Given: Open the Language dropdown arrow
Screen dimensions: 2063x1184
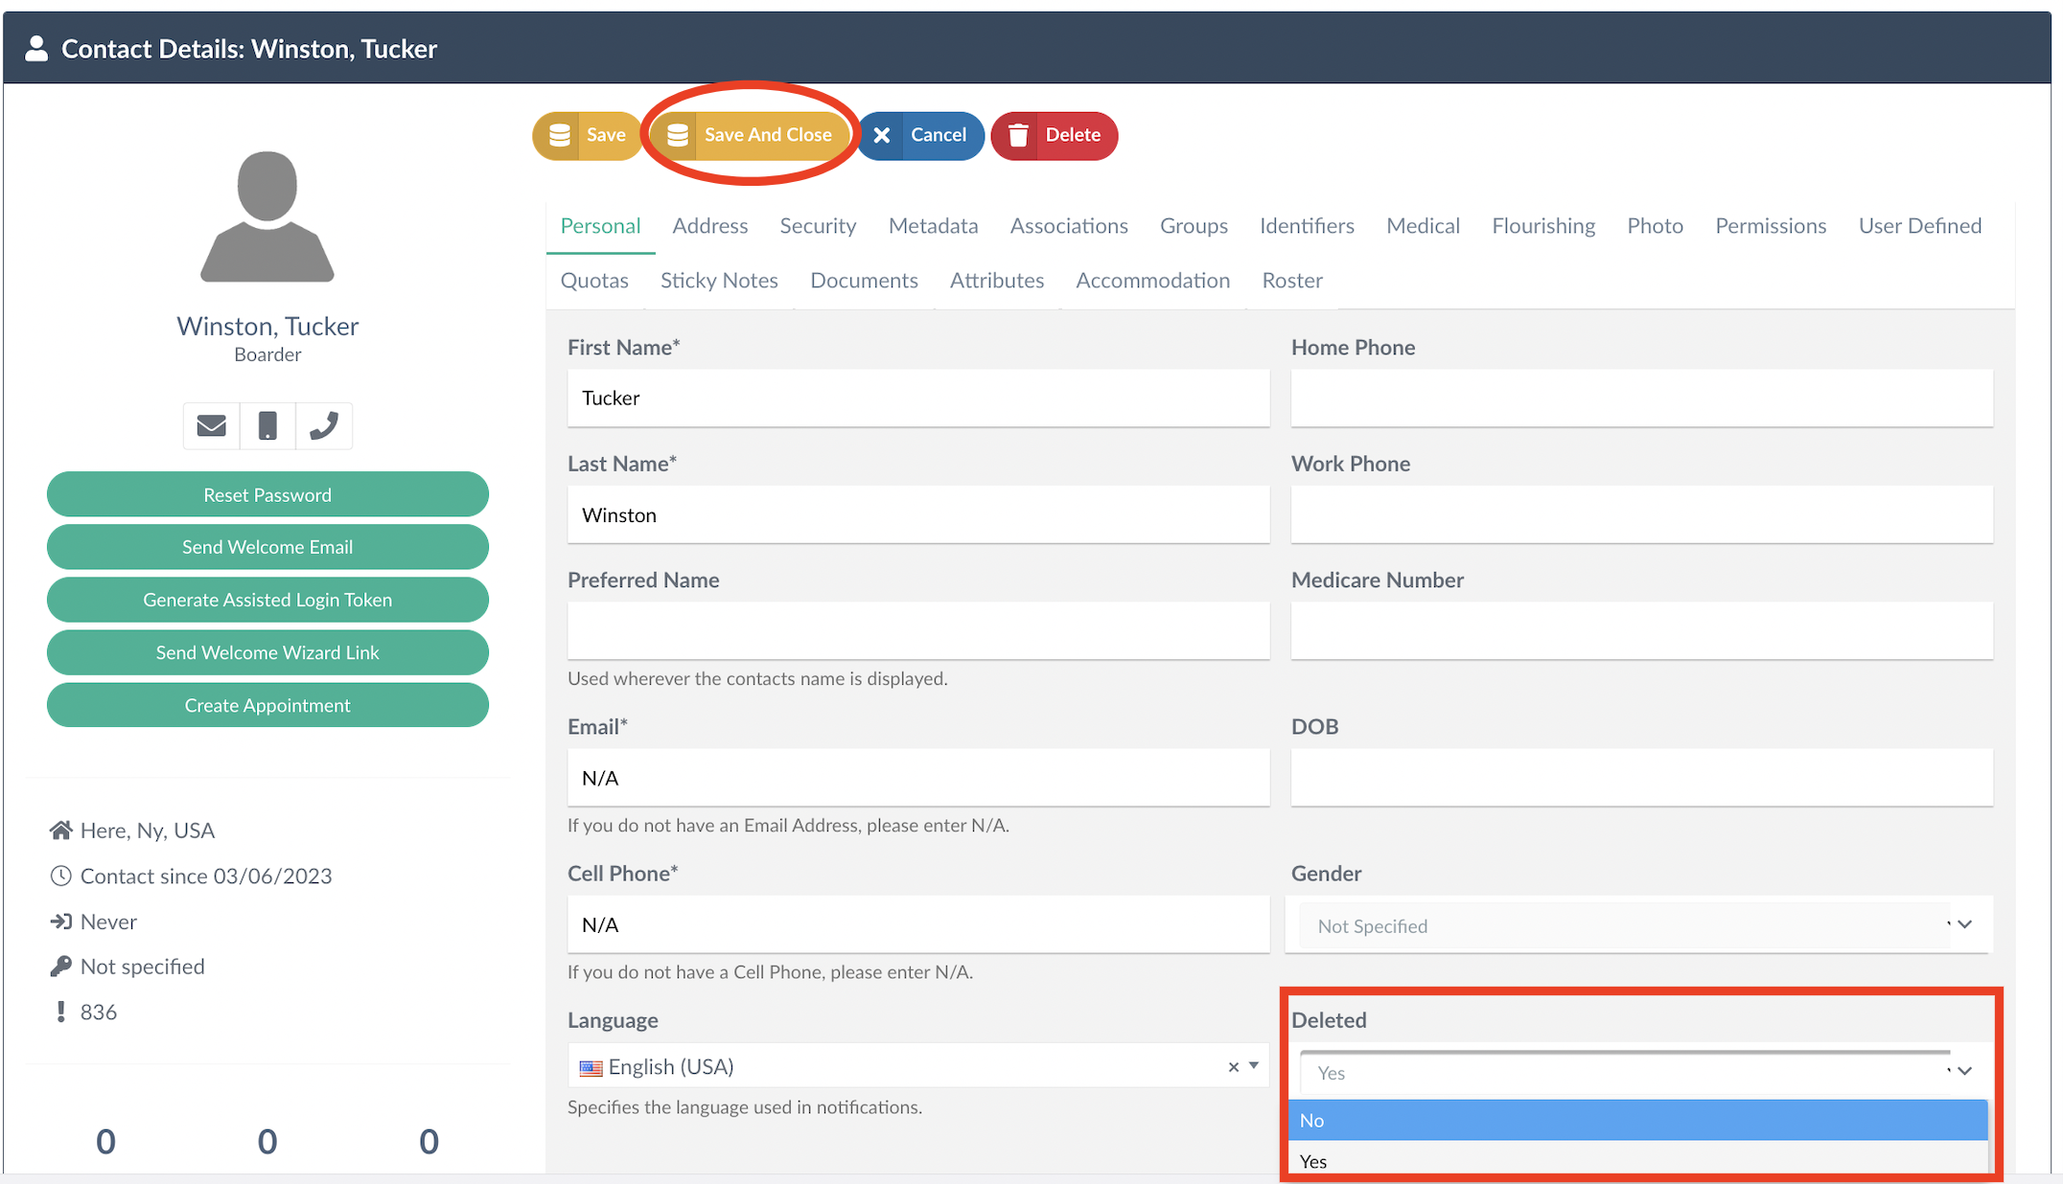Looking at the screenshot, I should (1254, 1065).
